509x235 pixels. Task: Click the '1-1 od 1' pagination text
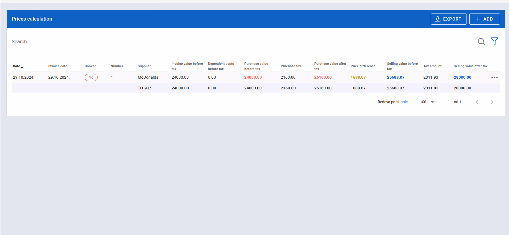(x=454, y=102)
